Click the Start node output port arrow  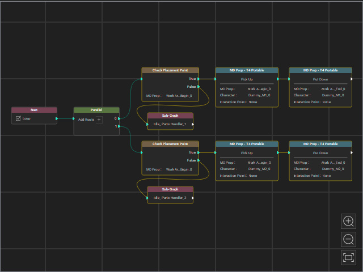pyautogui.click(x=57, y=118)
